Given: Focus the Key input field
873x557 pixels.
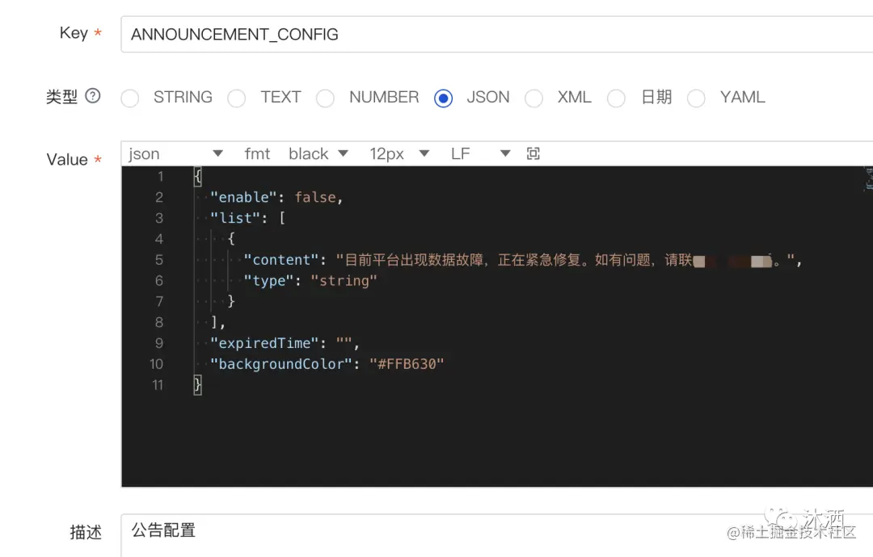Looking at the screenshot, I should pos(496,35).
